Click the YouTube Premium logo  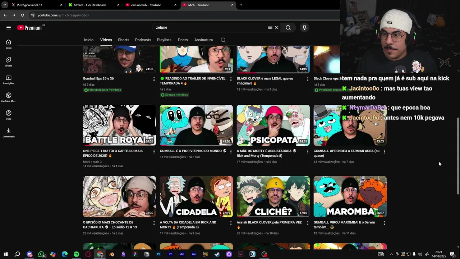point(29,28)
